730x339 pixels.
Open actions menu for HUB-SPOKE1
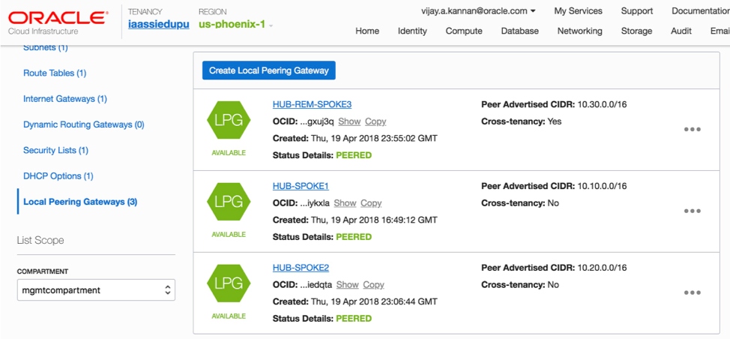[692, 211]
